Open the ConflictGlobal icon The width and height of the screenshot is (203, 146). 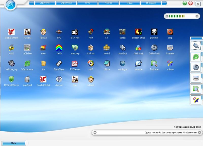click(x=43, y=79)
